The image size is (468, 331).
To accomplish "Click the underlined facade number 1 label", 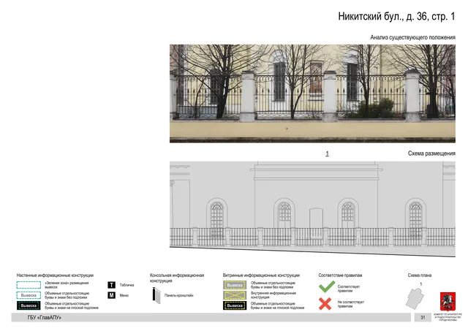I will coord(327,153).
